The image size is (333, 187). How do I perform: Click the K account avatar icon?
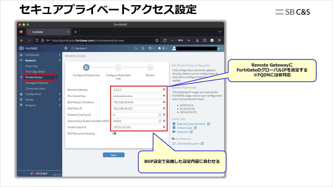212,40
